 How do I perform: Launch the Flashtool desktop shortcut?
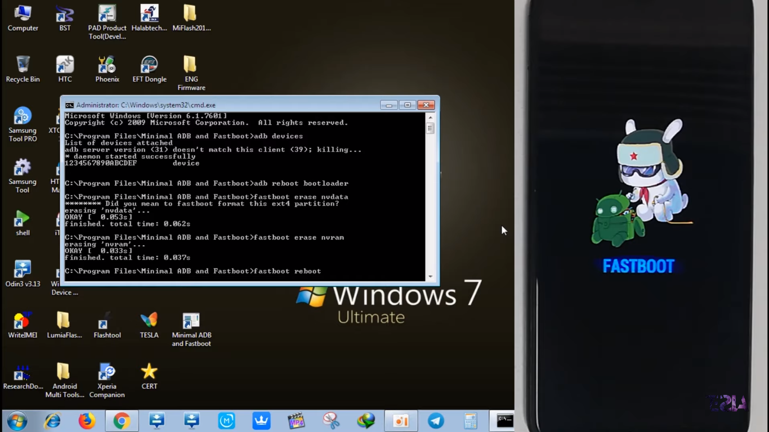[107, 325]
